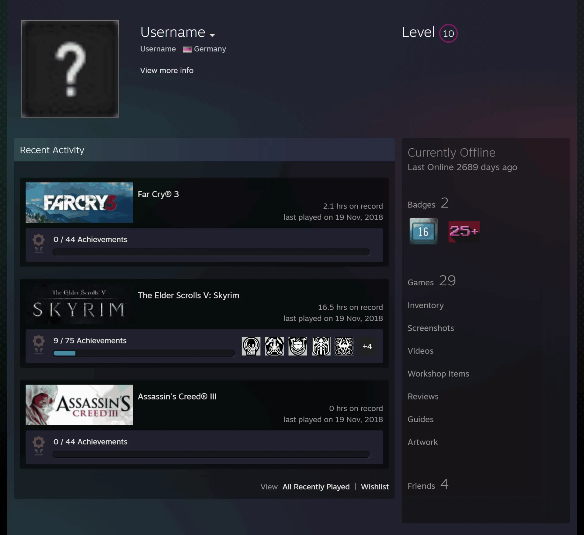Open the Username dropdown arrow

click(x=212, y=35)
